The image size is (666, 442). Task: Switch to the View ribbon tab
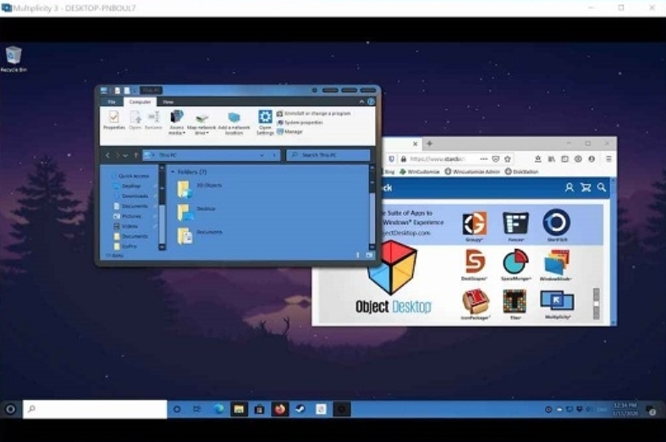point(168,102)
